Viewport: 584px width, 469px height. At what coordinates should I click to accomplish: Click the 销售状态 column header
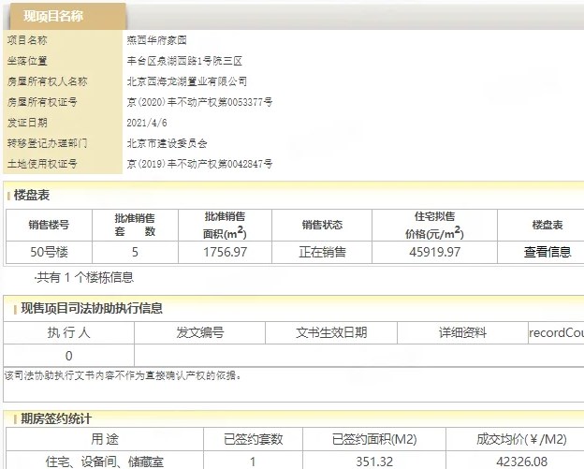coord(322,225)
